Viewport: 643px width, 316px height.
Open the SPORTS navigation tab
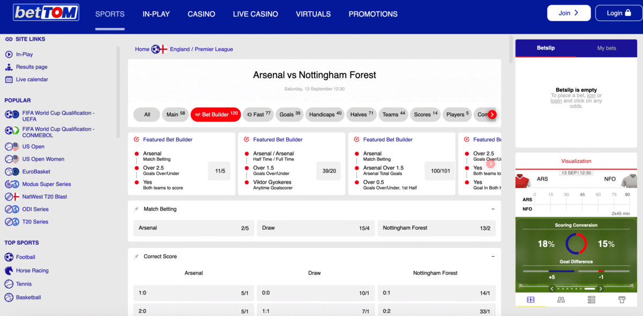[x=110, y=14]
